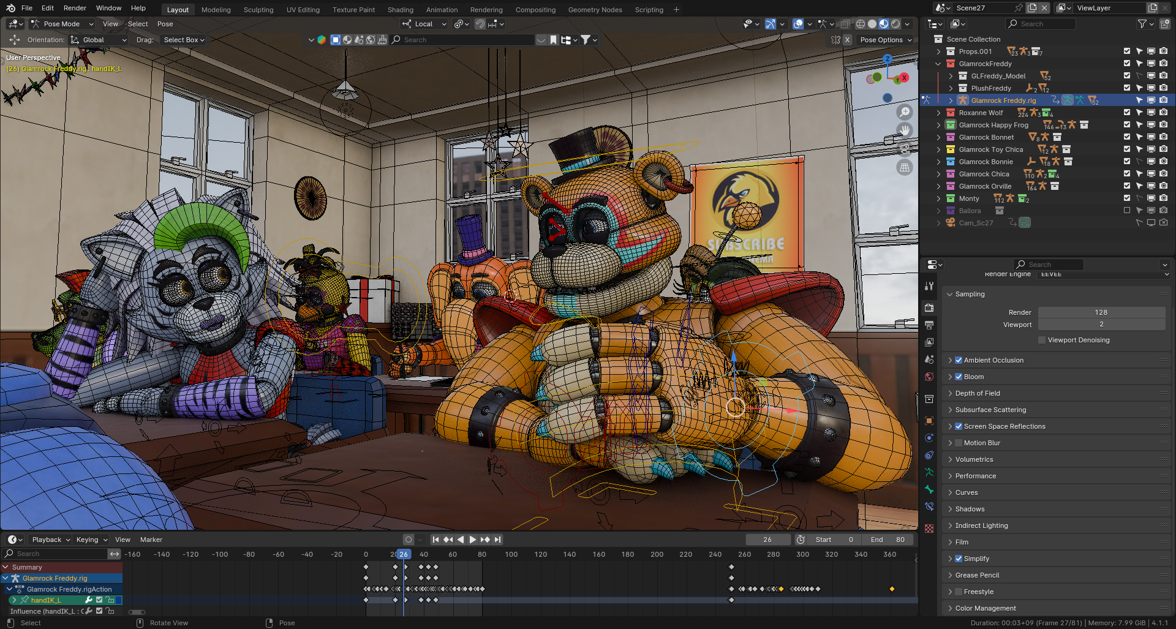Open the Global orientation dropdown
Screen dimensions: 1176x629
(99, 40)
